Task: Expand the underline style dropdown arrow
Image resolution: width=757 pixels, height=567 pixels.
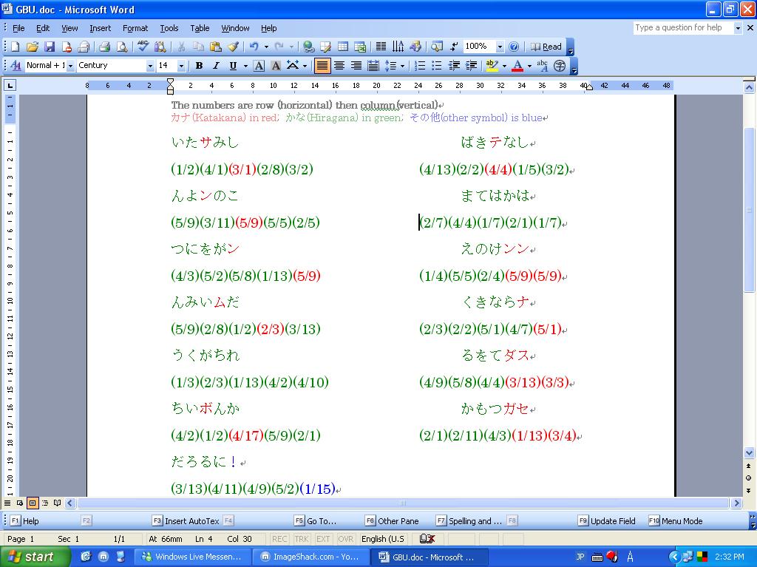Action: click(x=245, y=66)
